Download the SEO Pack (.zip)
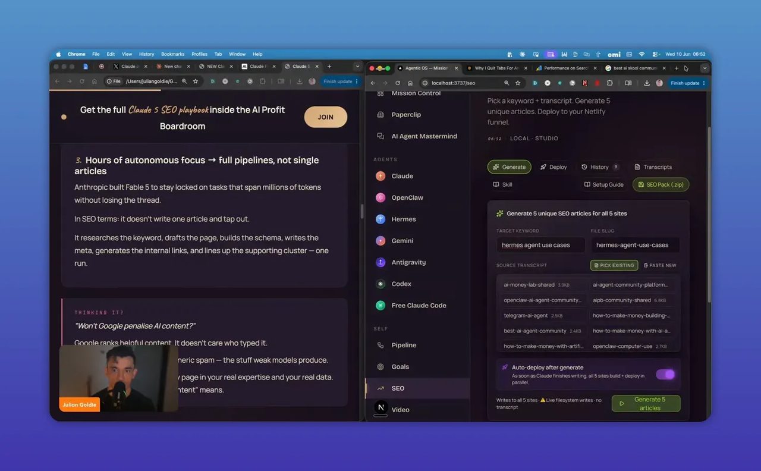The image size is (761, 471). coord(661,184)
